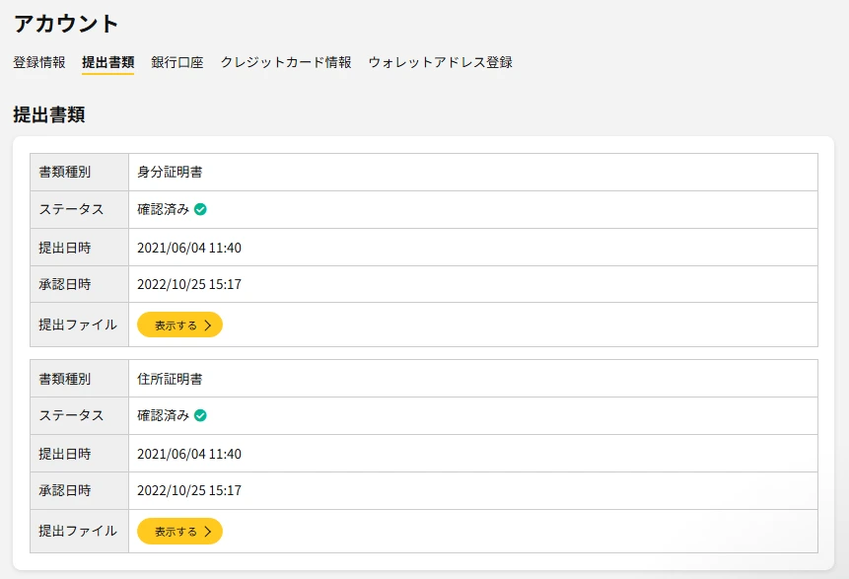Select the 提出書類 tab
The width and height of the screenshot is (849, 579).
pyautogui.click(x=107, y=62)
